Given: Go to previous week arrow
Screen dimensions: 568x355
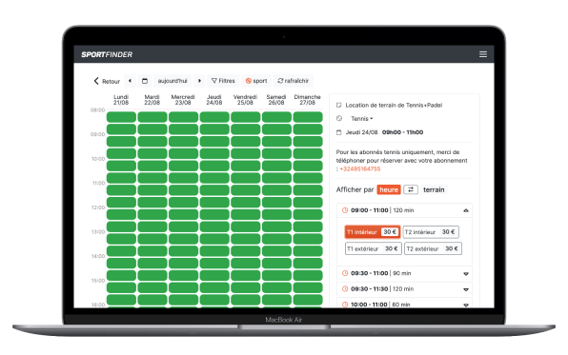Looking at the screenshot, I should point(130,81).
